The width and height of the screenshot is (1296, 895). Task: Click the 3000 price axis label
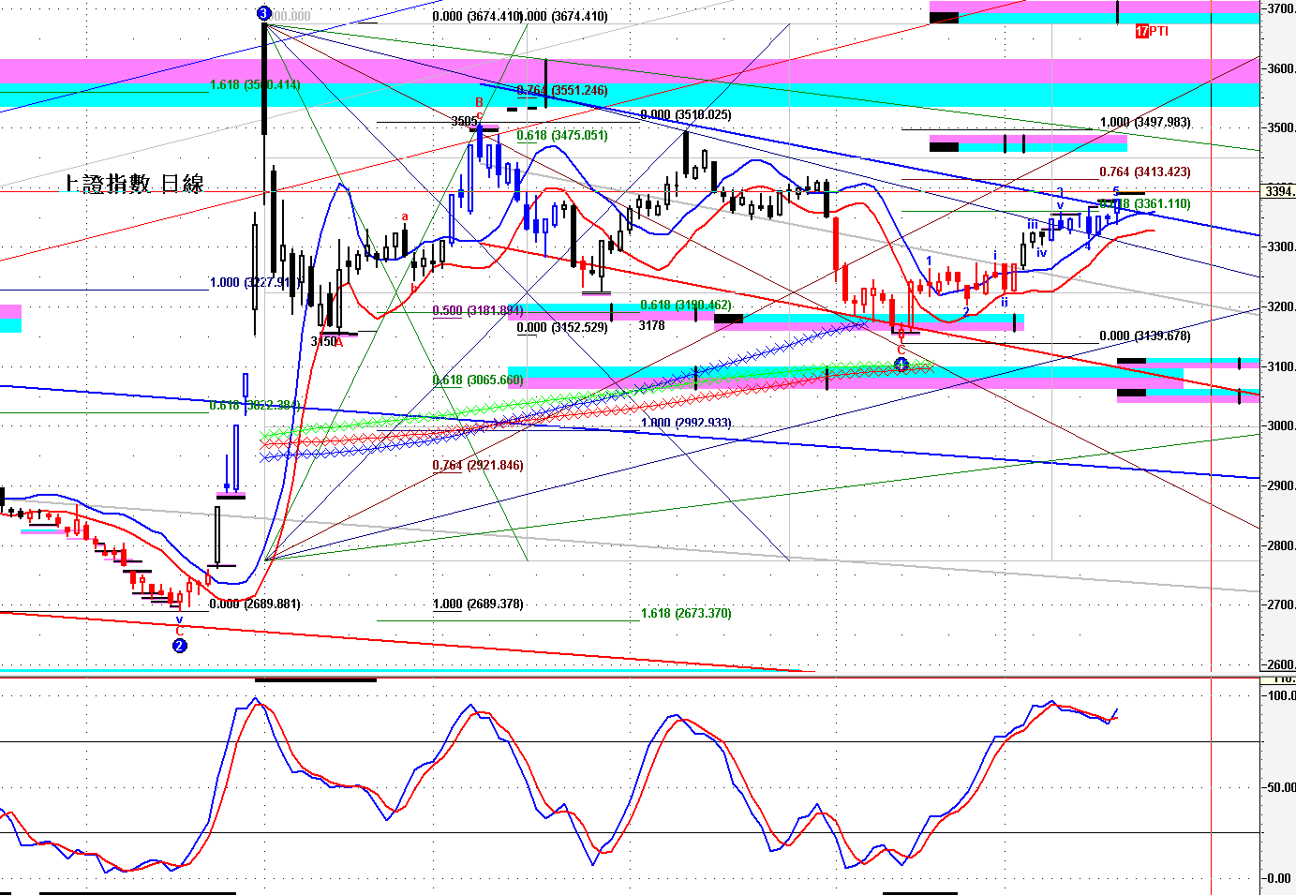[x=1281, y=425]
